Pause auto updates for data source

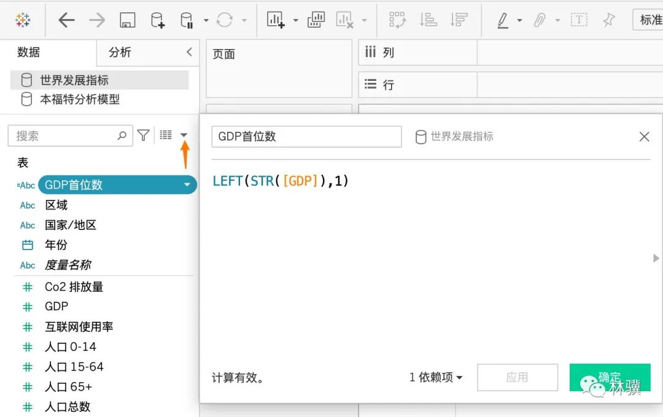click(x=187, y=20)
